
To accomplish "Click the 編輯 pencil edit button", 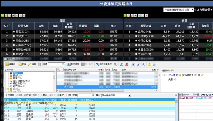I will pos(32,64).
